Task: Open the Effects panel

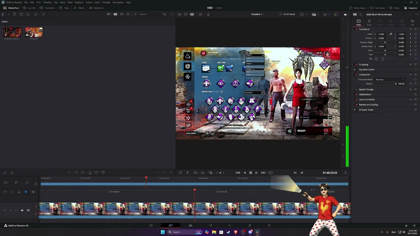Action: point(79,8)
